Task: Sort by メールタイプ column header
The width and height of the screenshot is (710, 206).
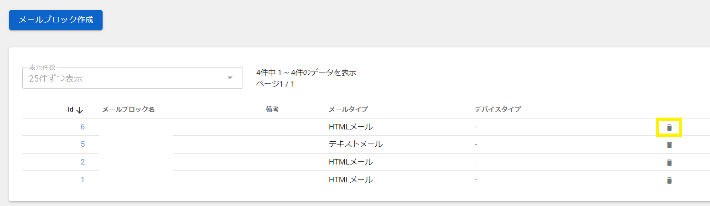Action: coord(348,109)
